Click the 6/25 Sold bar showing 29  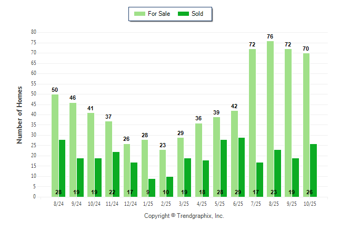[241, 167]
